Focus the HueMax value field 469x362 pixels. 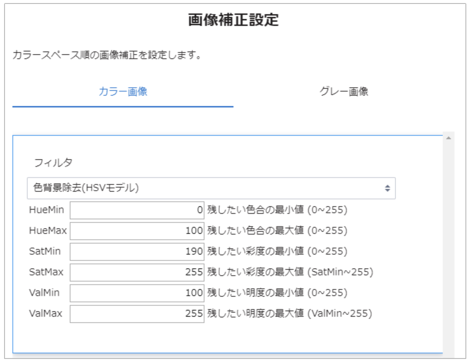pyautogui.click(x=137, y=231)
